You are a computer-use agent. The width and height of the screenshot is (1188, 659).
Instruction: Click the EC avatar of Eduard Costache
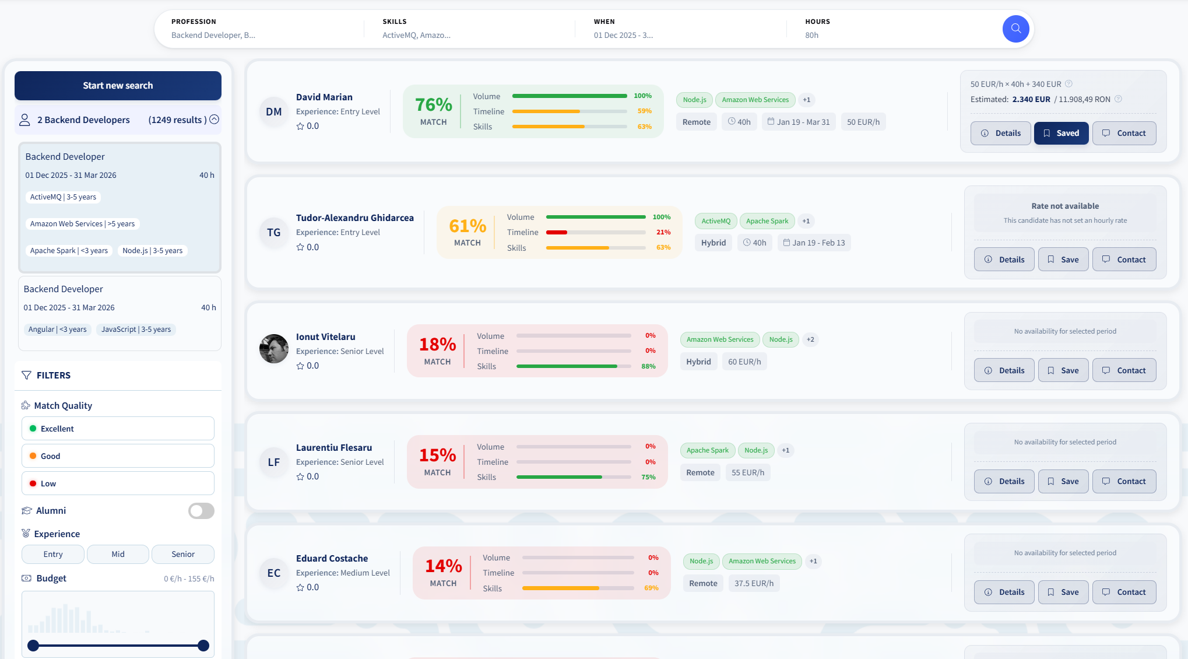274,573
